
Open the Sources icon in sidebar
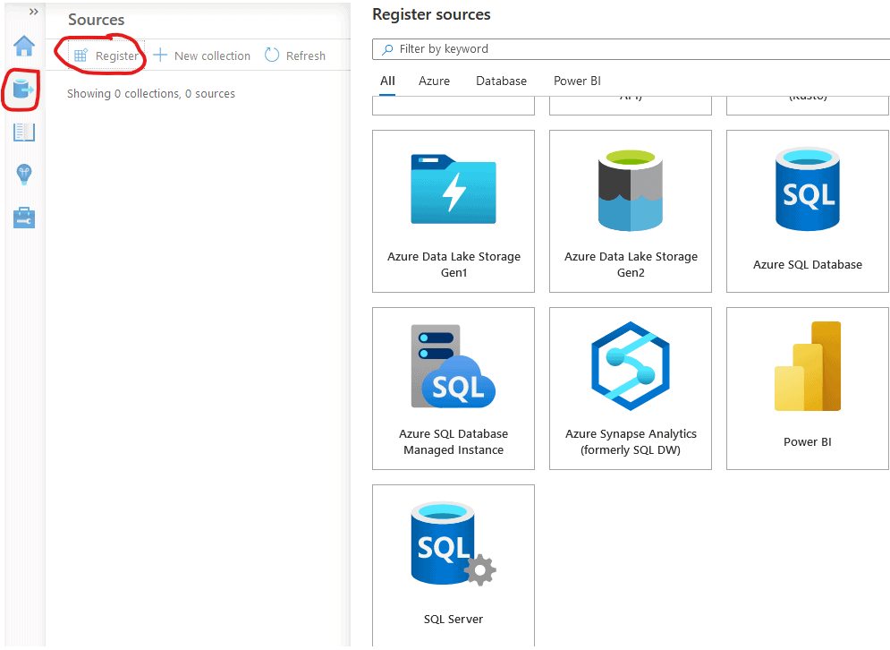click(x=23, y=89)
